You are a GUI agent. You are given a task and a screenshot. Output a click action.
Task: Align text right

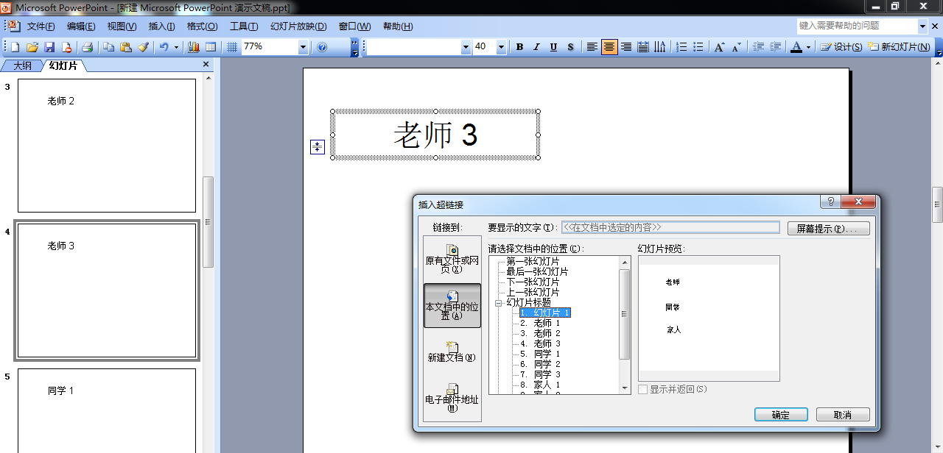click(626, 47)
